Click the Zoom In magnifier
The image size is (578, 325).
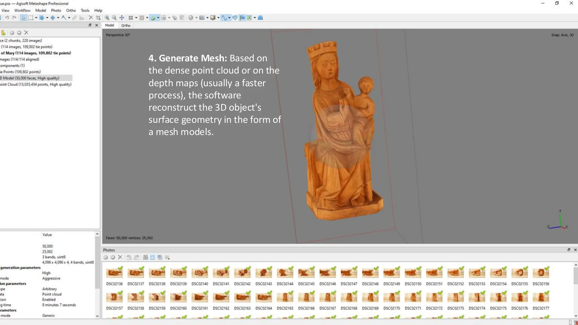point(107,18)
